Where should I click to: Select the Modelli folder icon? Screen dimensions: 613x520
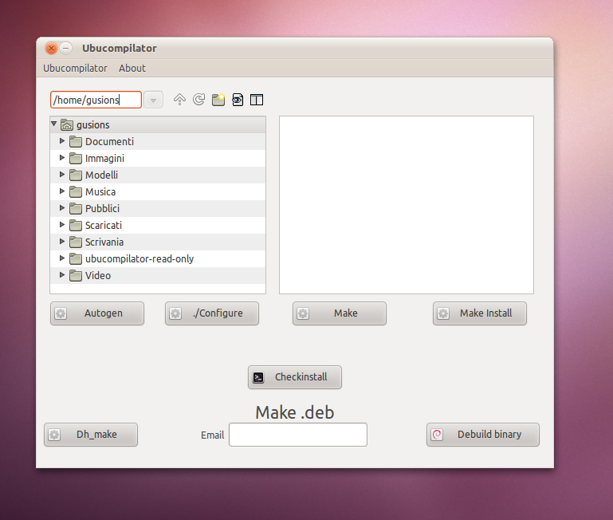point(76,175)
